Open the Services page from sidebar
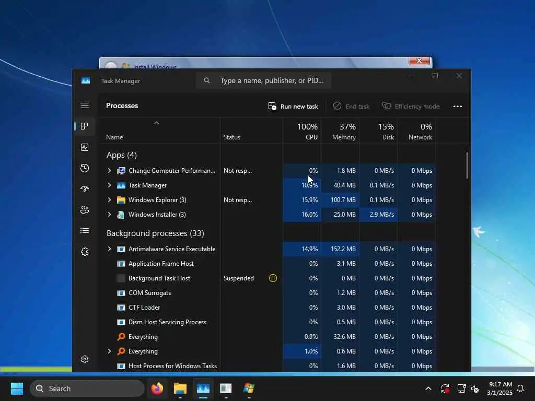535x401 pixels. coord(85,252)
